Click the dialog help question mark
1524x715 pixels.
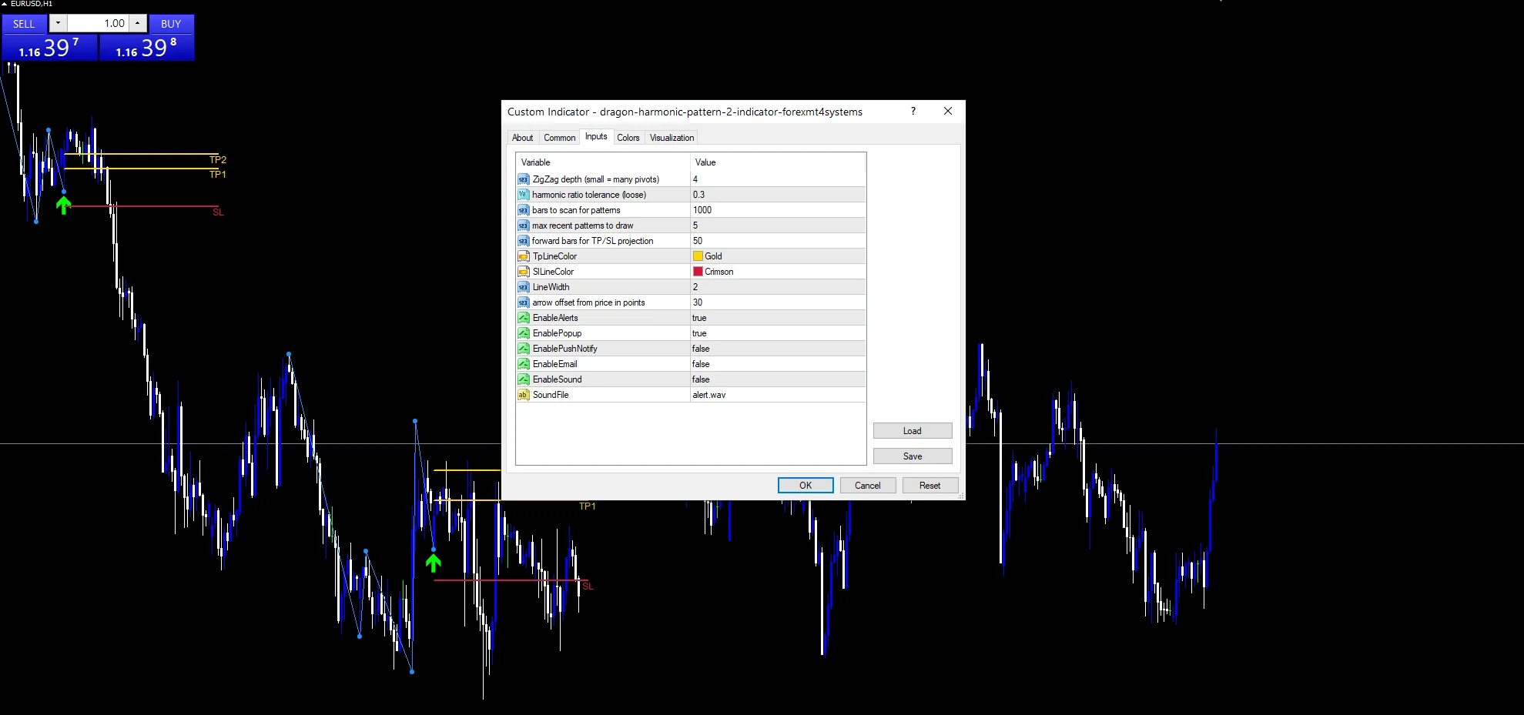click(x=913, y=111)
